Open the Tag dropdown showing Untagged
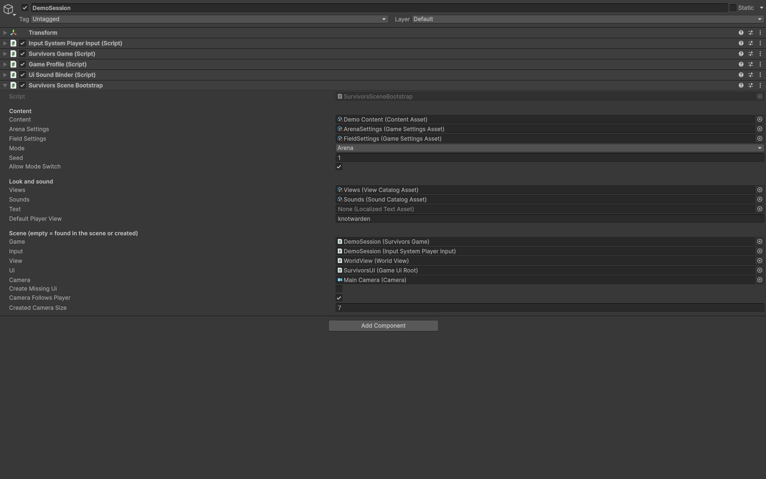The height and width of the screenshot is (479, 766). tap(209, 19)
